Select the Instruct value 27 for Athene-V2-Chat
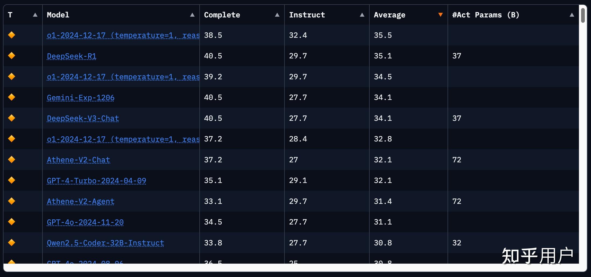 [293, 160]
